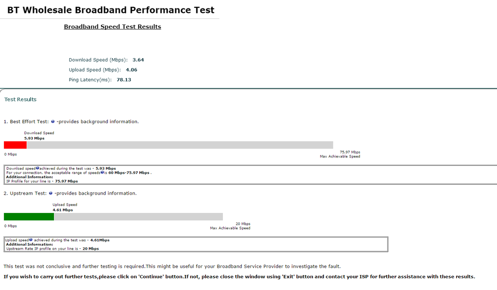Screen dimensions: 497x290
Task: Click Upstream Rate IP profile 20 Mbps line
Action: click(53, 249)
